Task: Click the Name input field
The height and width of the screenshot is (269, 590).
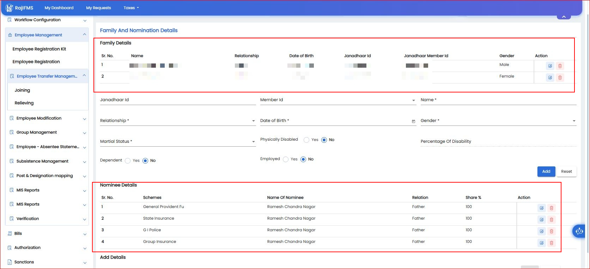Action: 498,100
